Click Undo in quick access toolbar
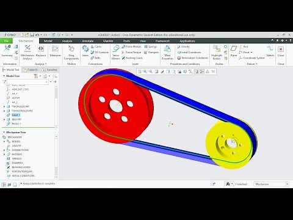 click(37, 35)
